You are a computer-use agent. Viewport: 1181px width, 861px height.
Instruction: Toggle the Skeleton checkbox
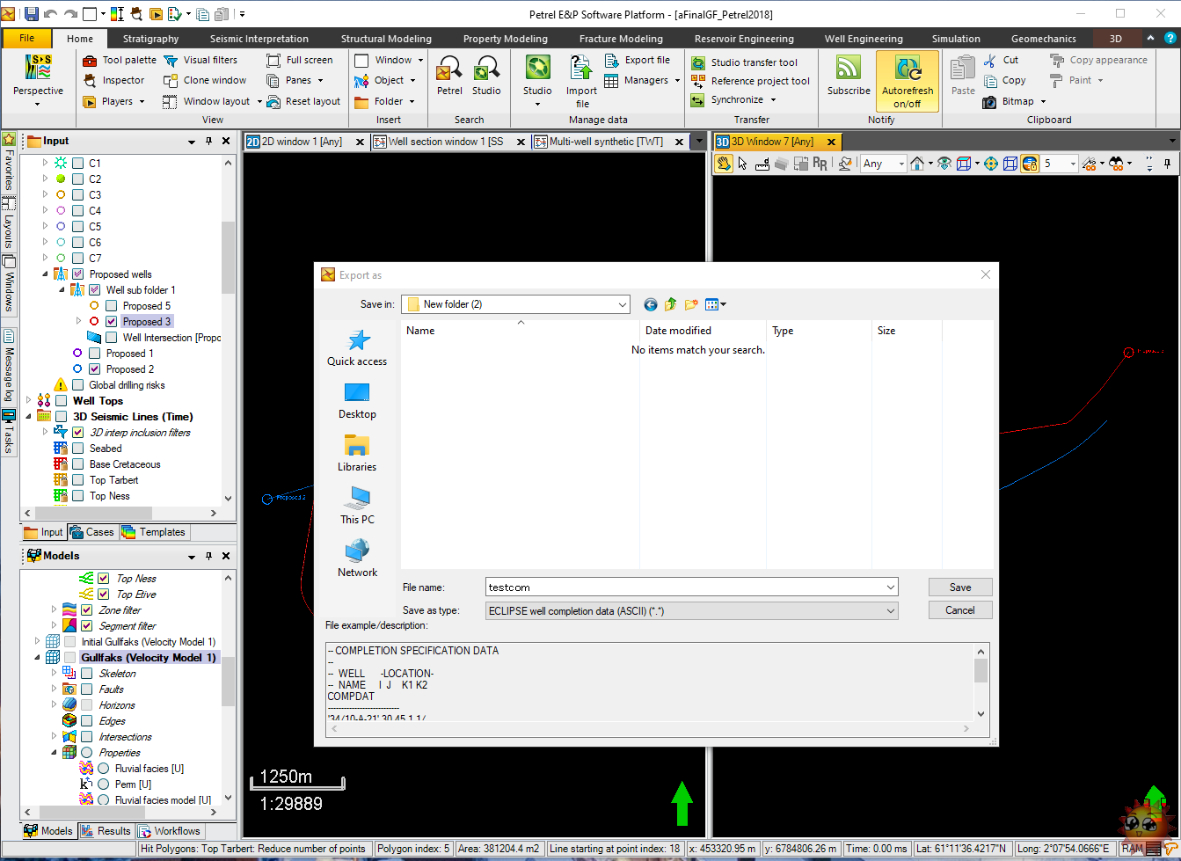click(86, 674)
